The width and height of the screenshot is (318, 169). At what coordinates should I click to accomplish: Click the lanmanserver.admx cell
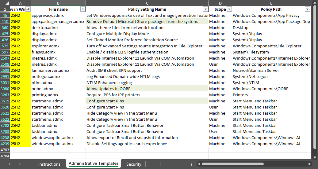[x=58, y=70]
